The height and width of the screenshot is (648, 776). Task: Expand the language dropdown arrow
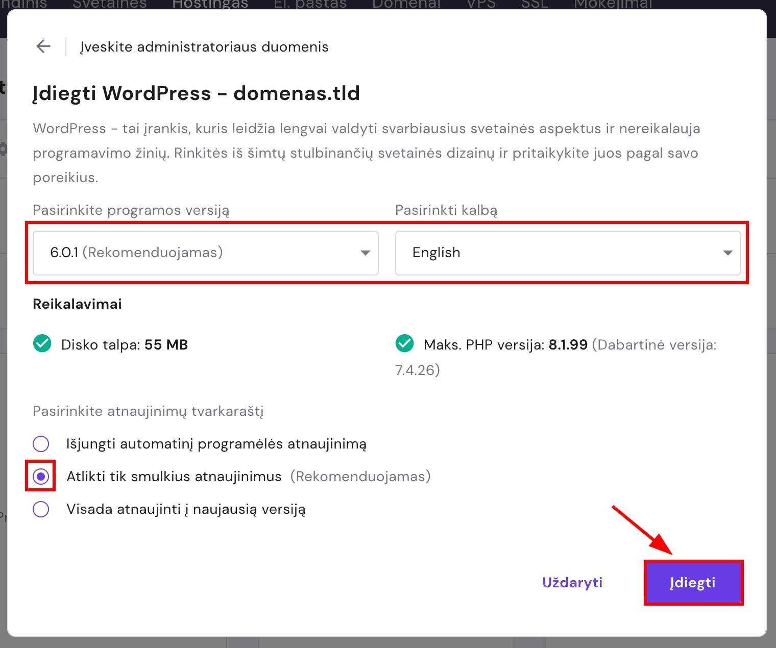(x=727, y=253)
